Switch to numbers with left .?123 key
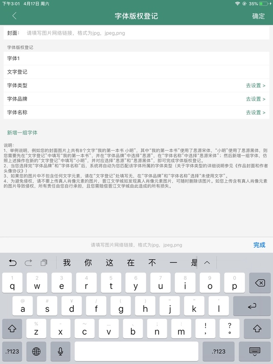This screenshot has height=364, width=273. (12, 351)
